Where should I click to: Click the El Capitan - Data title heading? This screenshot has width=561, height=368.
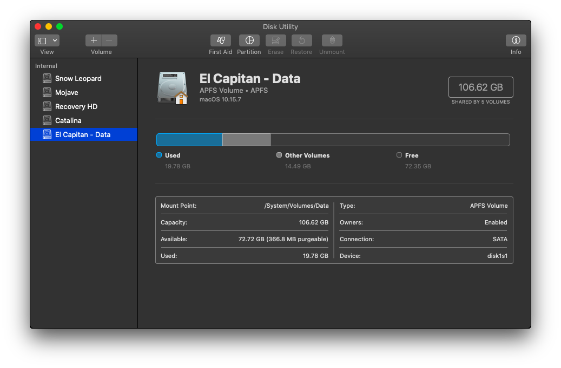[250, 79]
